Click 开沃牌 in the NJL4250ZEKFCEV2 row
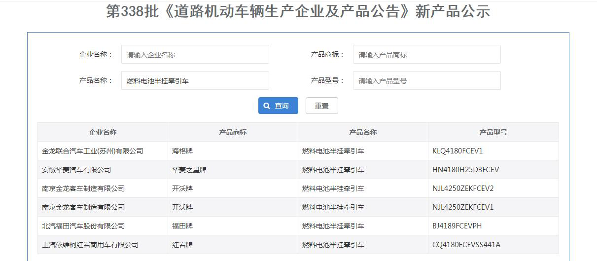Image resolution: width=597 pixels, height=261 pixels. pos(182,188)
